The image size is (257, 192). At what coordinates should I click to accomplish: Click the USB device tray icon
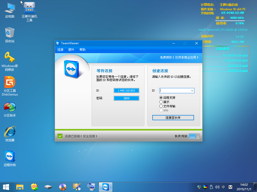(x=211, y=187)
